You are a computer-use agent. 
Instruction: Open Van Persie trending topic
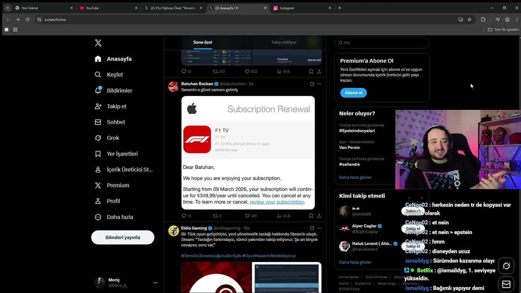point(349,148)
